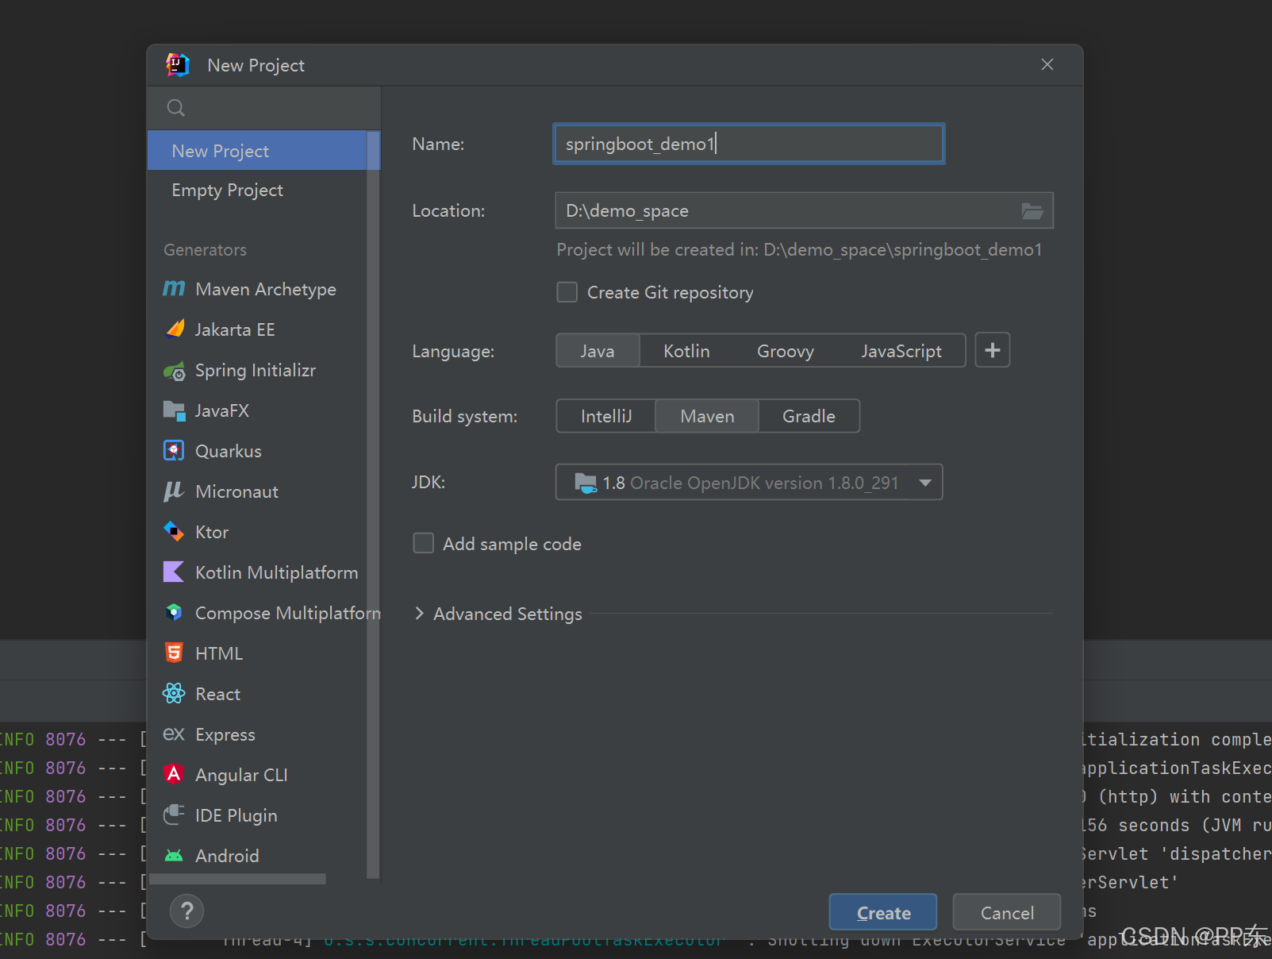The image size is (1272, 959).
Task: Select IDE Plugin generator label
Action: tap(236, 815)
